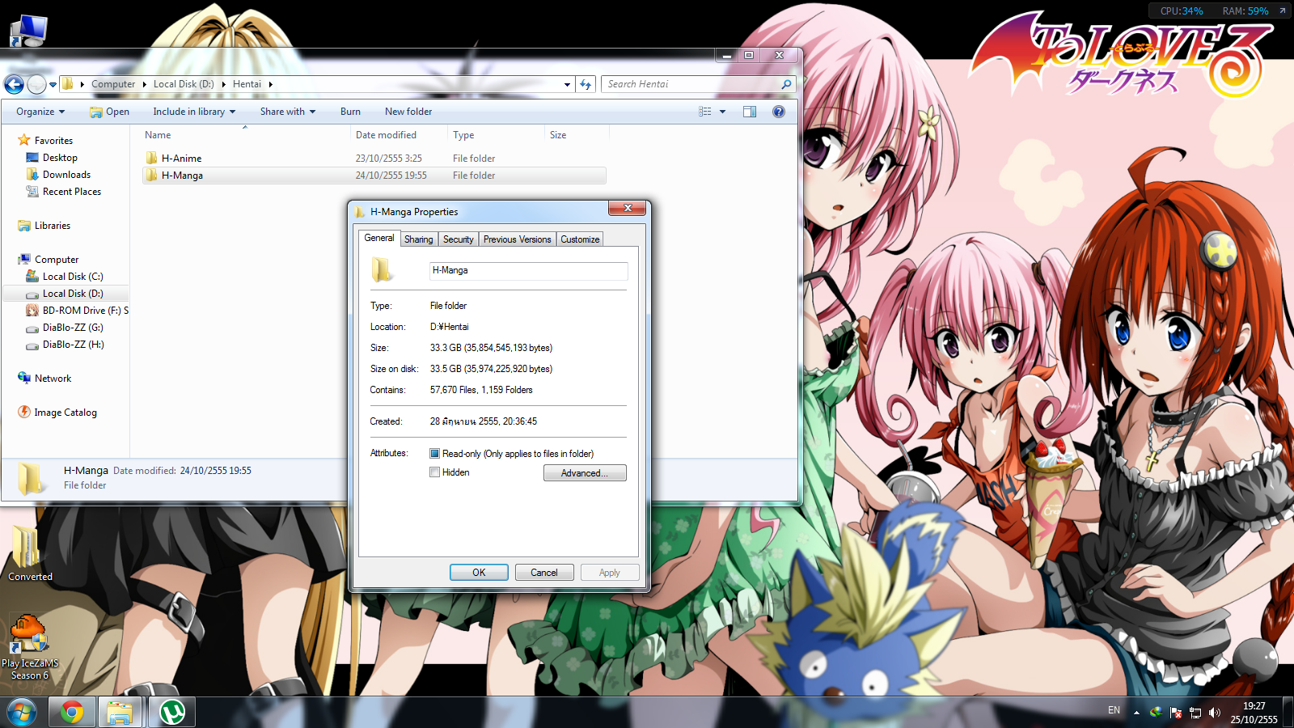Screen dimensions: 1294x728
Task: Open the Share with dropdown
Action: pyautogui.click(x=288, y=112)
